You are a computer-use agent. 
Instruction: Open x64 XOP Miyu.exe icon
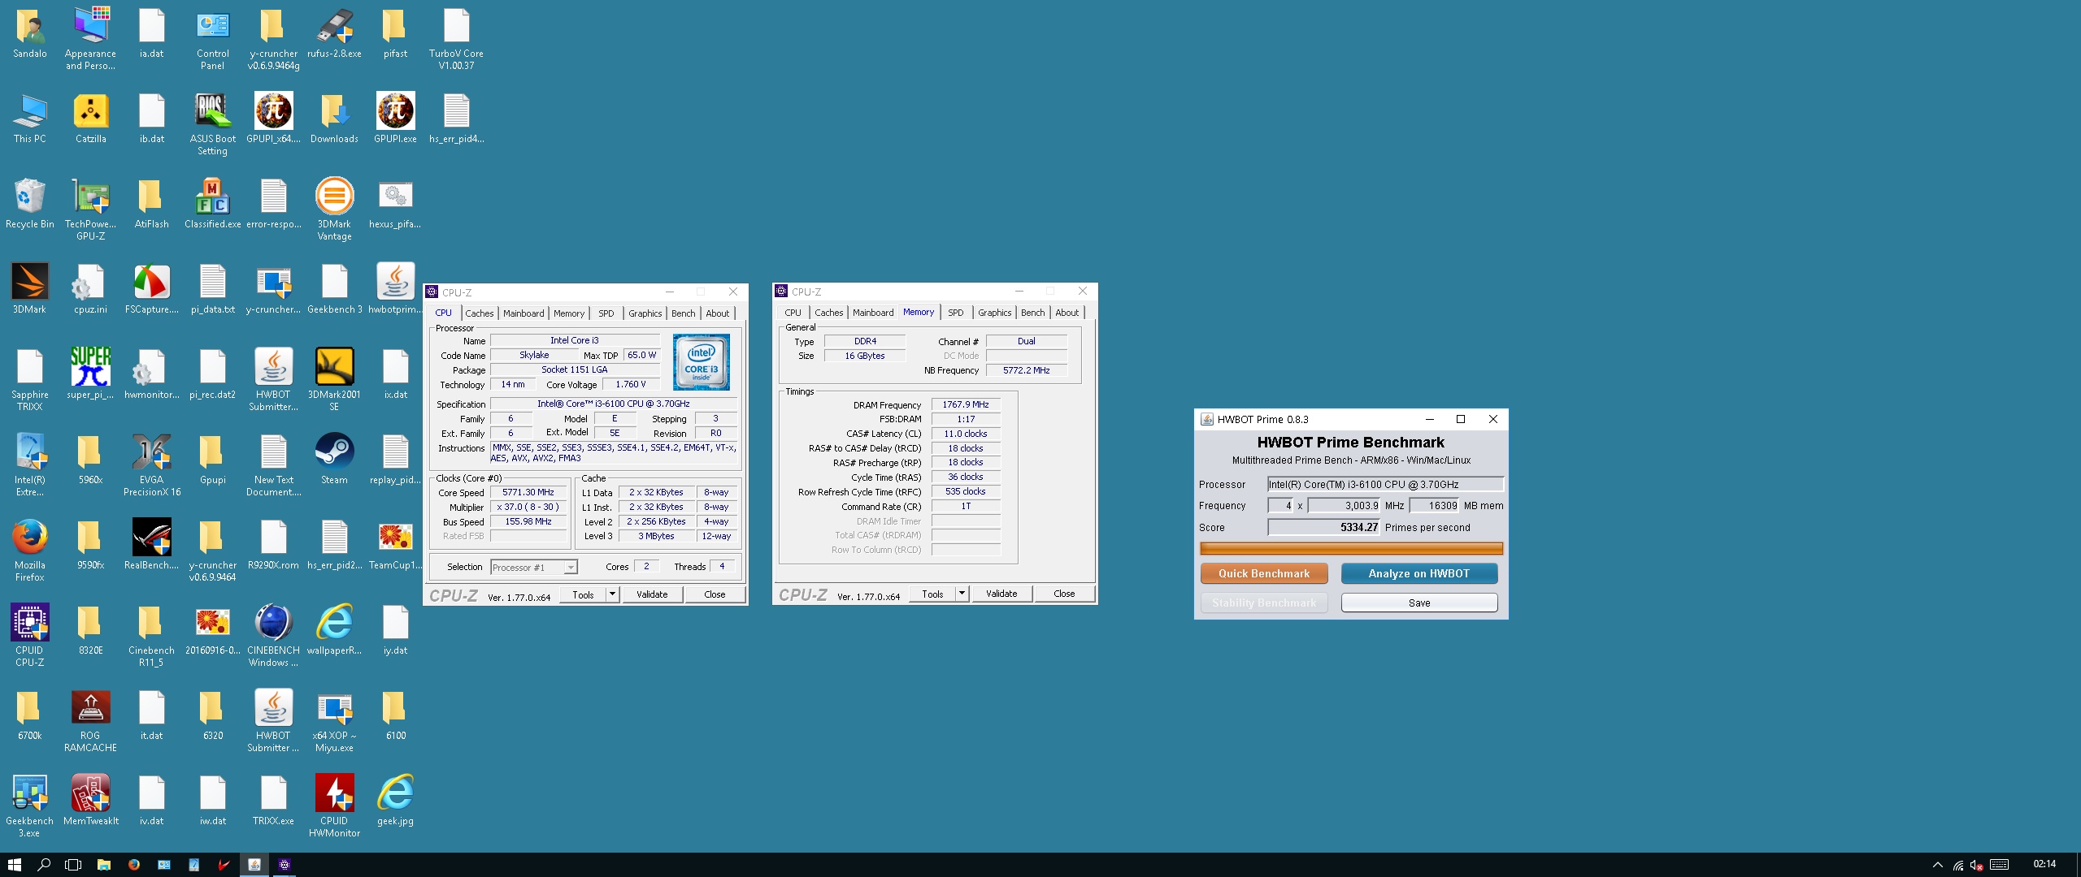click(x=334, y=722)
